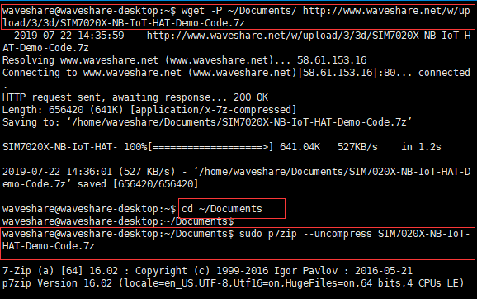Click the 'wget -P ~/Documents/' command text

(x=238, y=11)
